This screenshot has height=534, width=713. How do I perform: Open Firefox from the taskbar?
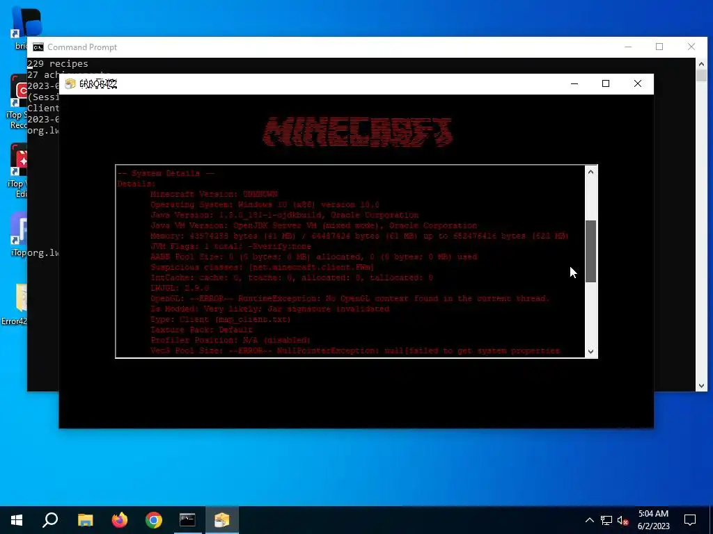point(120,520)
